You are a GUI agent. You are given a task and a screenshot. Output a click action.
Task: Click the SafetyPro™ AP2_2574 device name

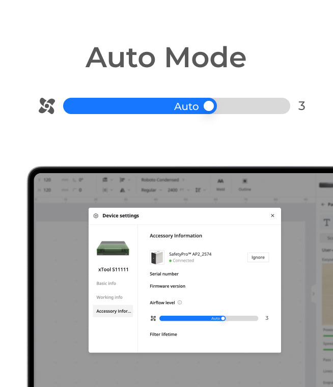190,254
